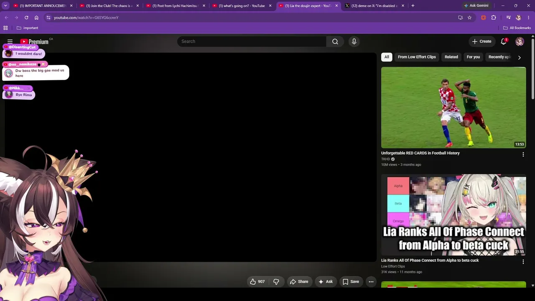Open the Chrome apps grid shortcut

tap(5, 28)
